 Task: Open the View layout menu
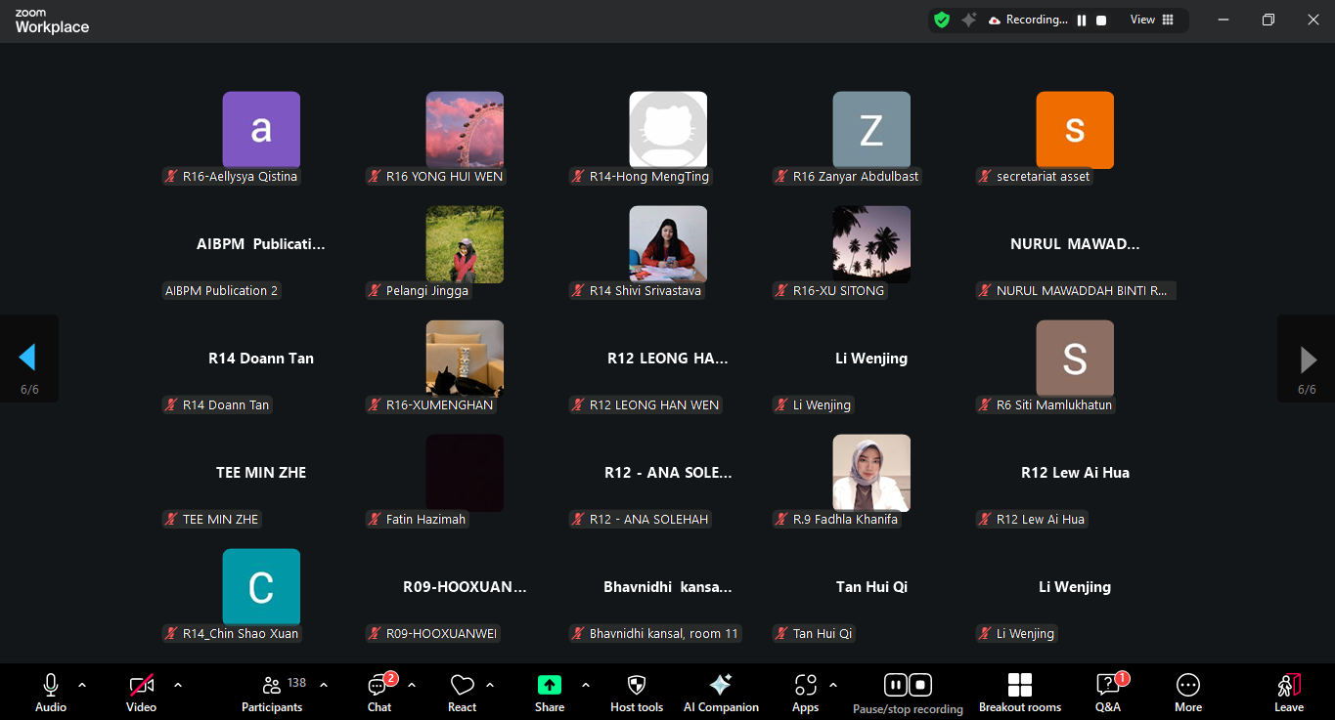1151,20
